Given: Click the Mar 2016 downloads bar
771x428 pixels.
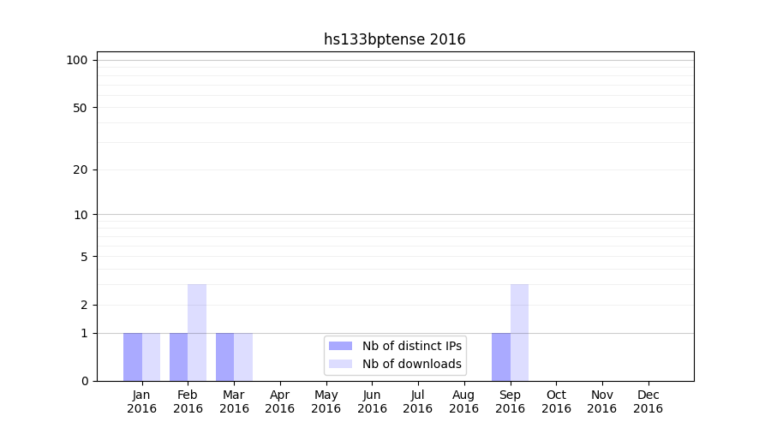Looking at the screenshot, I should pos(243,357).
